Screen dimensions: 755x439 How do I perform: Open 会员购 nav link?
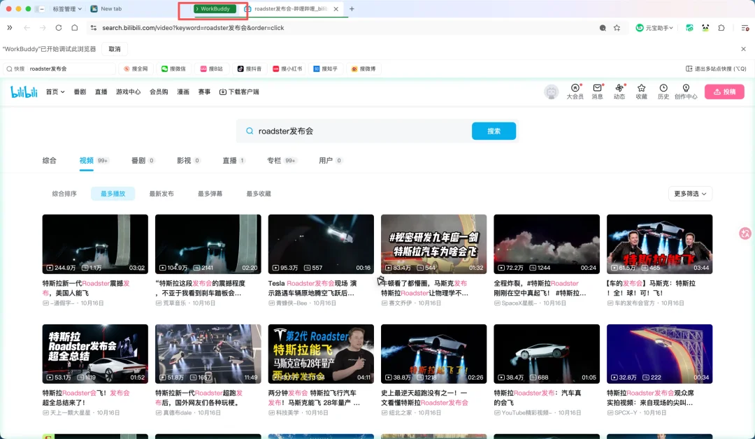click(x=159, y=92)
